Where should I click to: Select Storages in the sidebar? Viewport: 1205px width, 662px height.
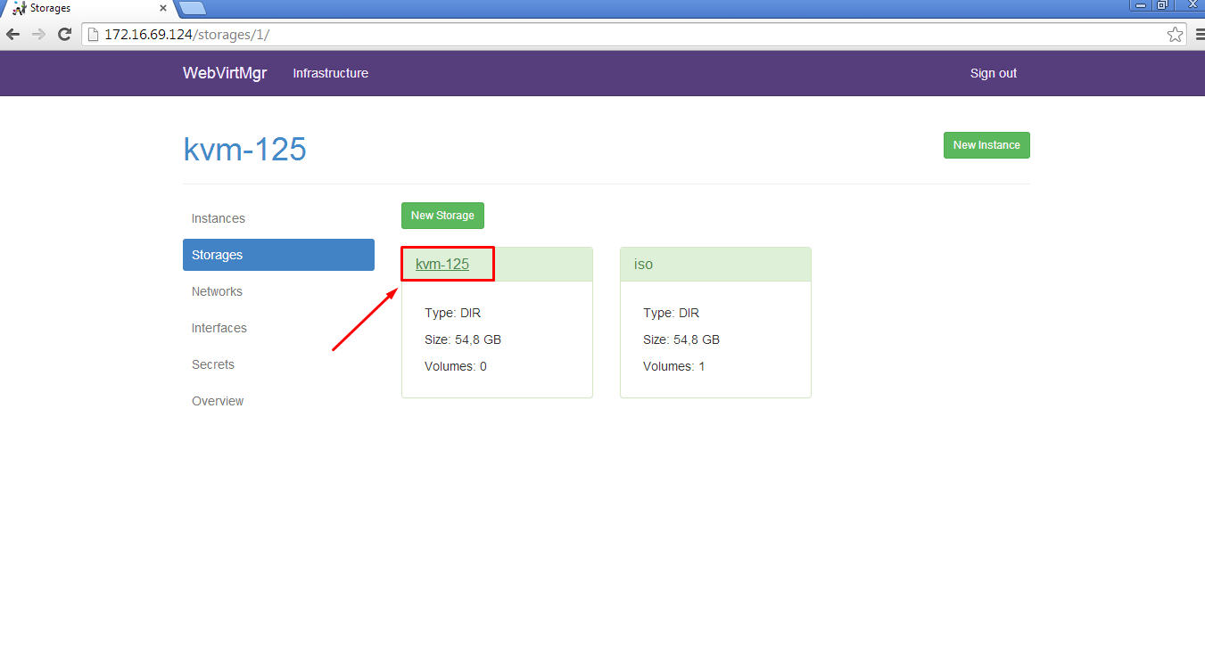click(278, 255)
